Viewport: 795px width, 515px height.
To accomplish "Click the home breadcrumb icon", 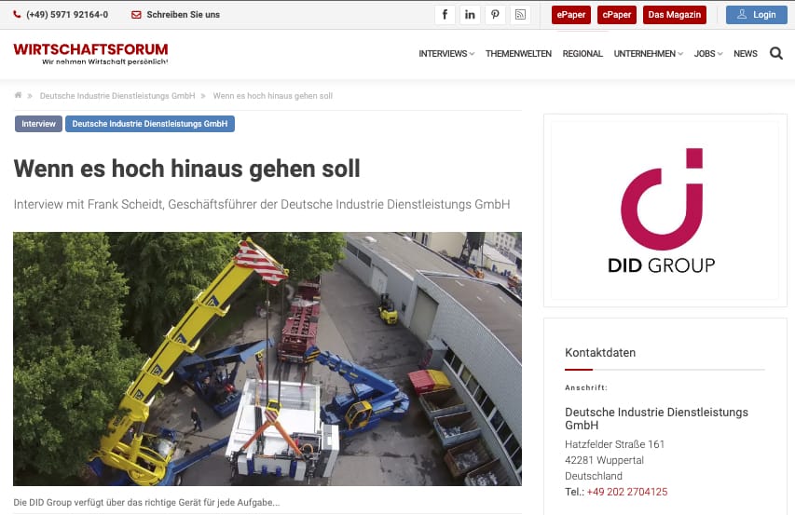I will pyautogui.click(x=19, y=96).
